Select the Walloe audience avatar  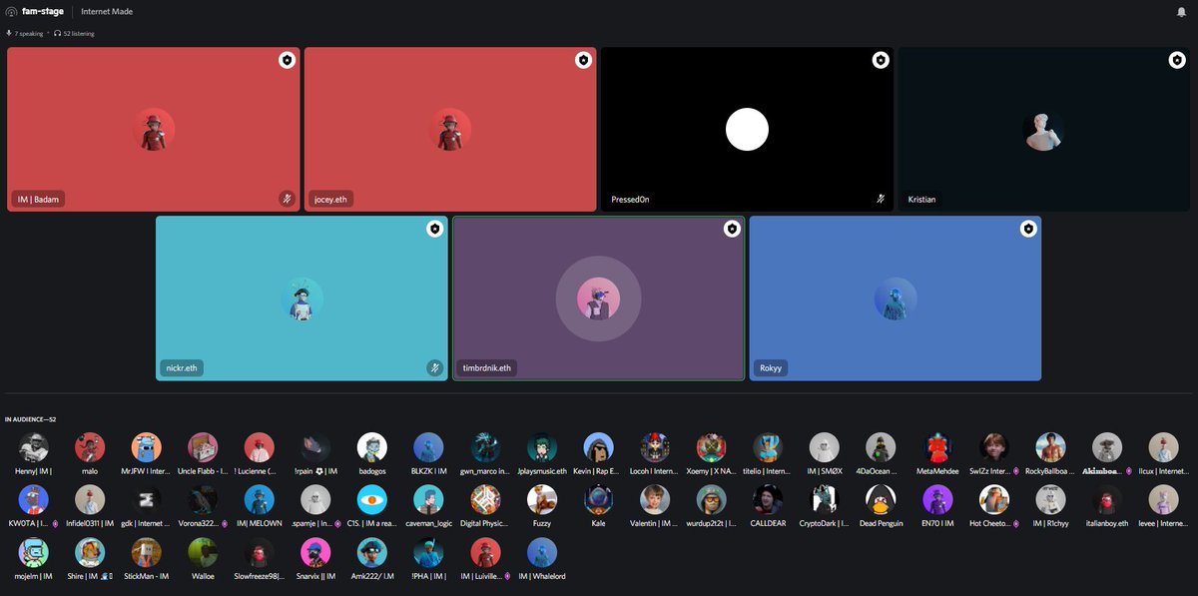click(x=203, y=552)
